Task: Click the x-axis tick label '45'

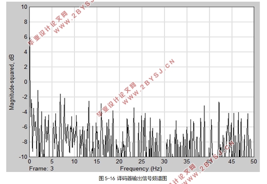Action: tap(232, 162)
